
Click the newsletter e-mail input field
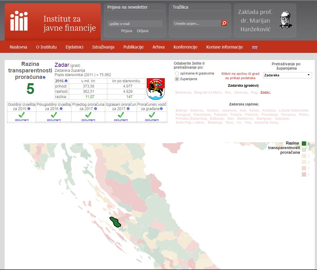coord(135,24)
